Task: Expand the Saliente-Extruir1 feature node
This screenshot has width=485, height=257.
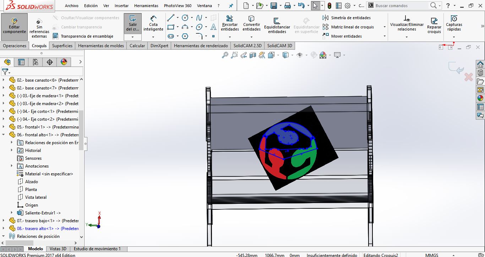Action: [12, 213]
